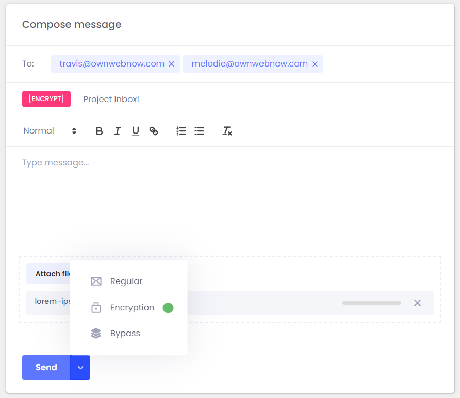The image size is (460, 398).
Task: Start a bulleted list
Action: click(199, 131)
